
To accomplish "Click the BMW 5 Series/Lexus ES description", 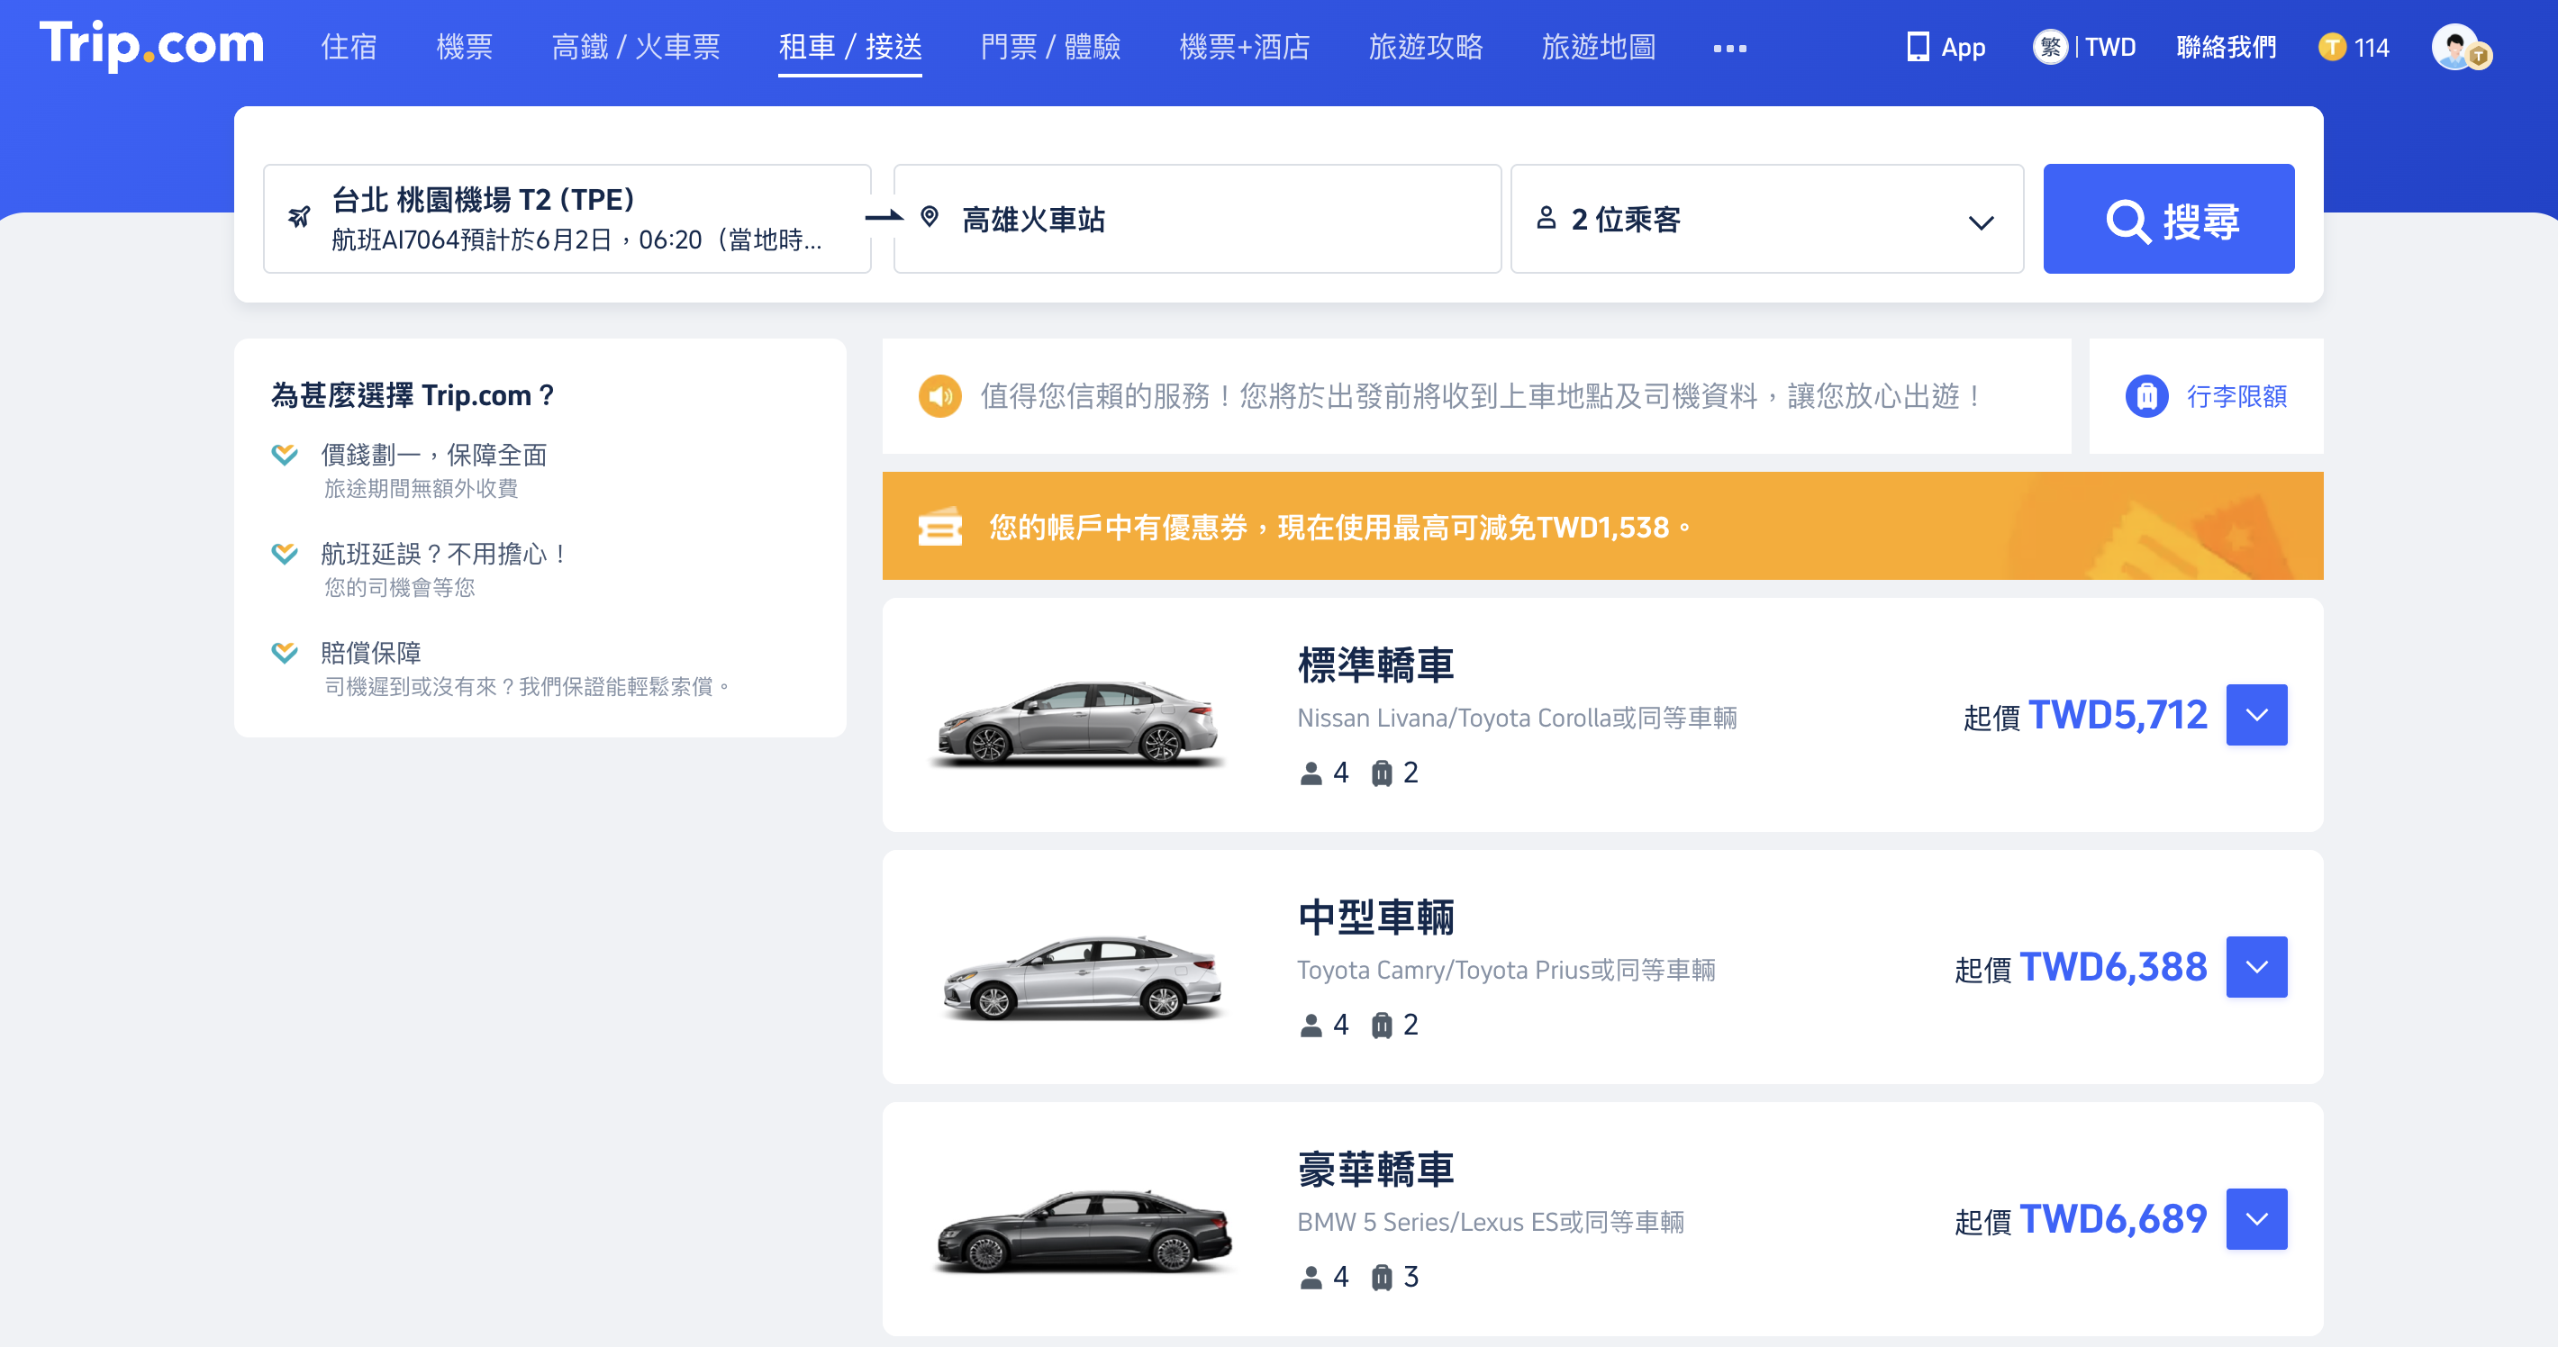I will pos(1491,1222).
